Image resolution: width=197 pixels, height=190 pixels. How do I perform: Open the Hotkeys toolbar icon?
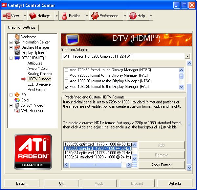pos(33,16)
